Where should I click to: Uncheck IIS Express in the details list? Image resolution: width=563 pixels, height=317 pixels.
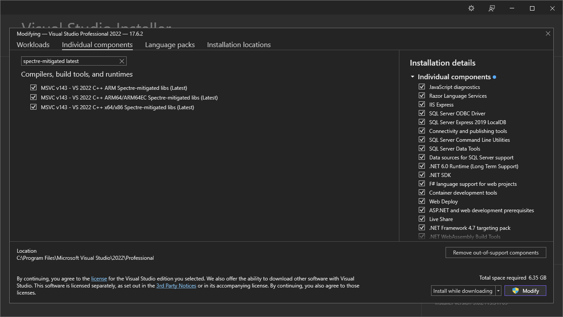click(x=422, y=104)
